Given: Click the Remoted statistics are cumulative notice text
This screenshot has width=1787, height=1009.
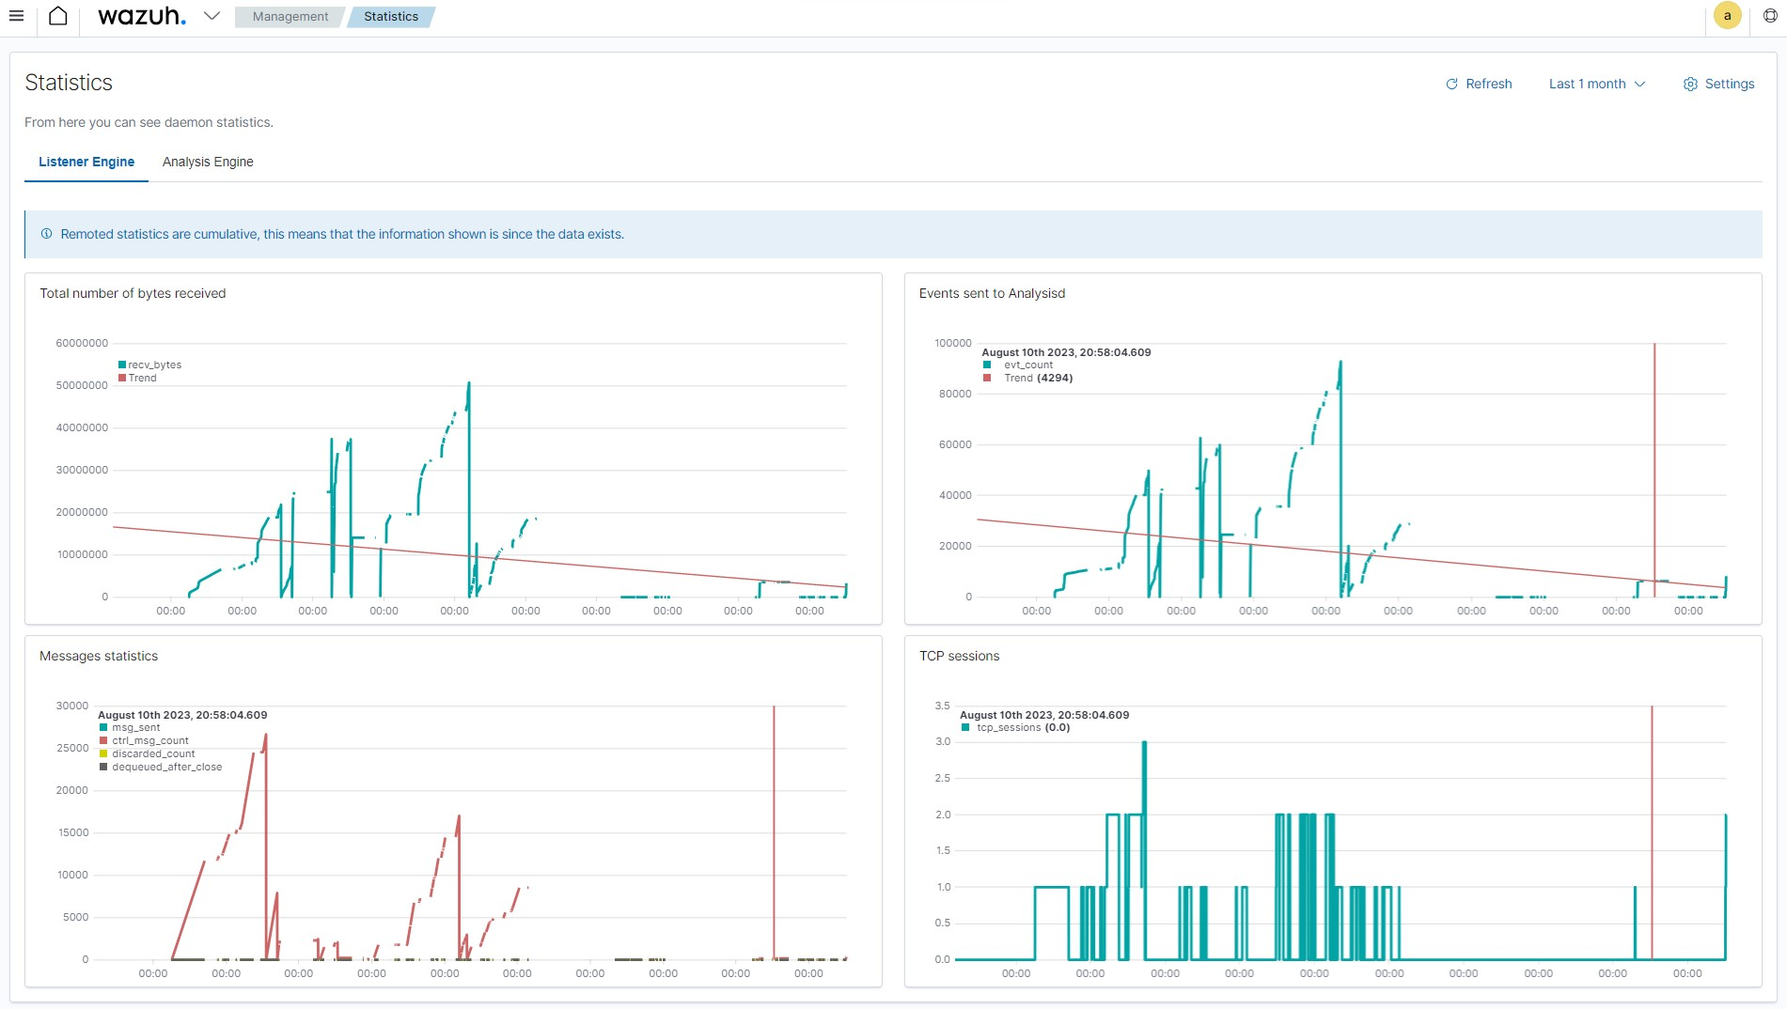Looking at the screenshot, I should 342,234.
